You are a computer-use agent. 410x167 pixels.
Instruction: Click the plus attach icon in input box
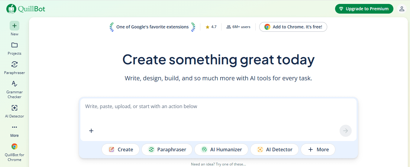(x=91, y=131)
